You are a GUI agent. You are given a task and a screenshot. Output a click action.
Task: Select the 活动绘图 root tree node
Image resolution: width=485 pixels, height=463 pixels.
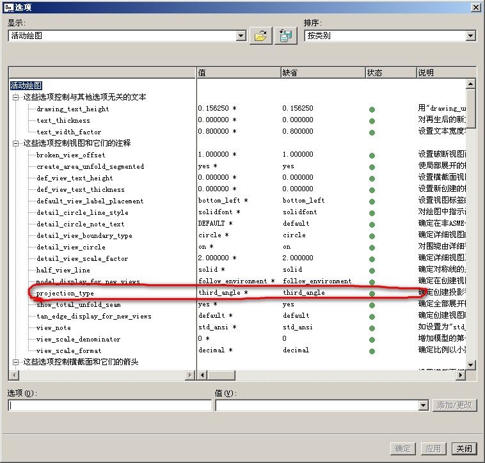[x=26, y=86]
